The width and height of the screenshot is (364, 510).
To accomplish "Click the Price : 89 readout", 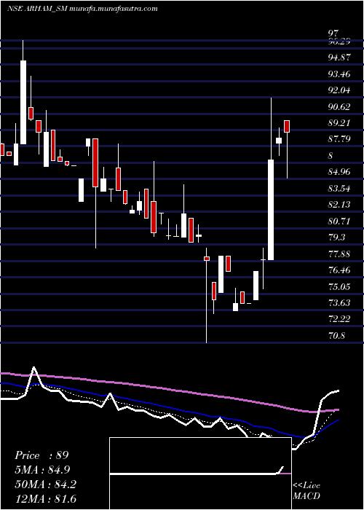I will click(41, 455).
